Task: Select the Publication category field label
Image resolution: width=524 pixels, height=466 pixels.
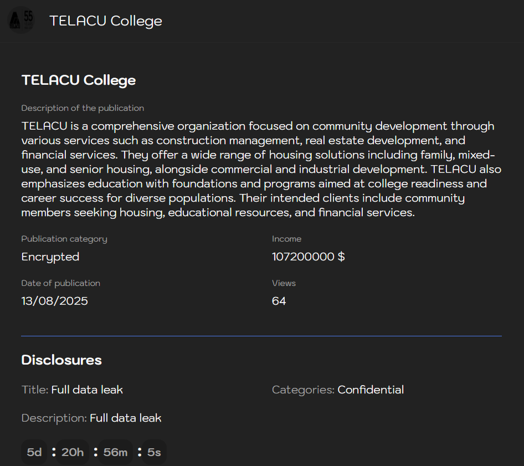Action: [x=64, y=239]
